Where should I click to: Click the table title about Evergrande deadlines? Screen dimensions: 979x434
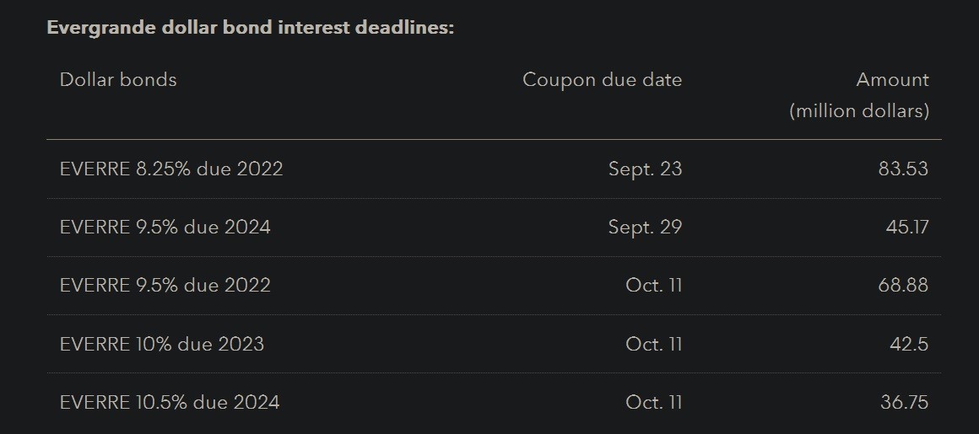click(x=250, y=28)
